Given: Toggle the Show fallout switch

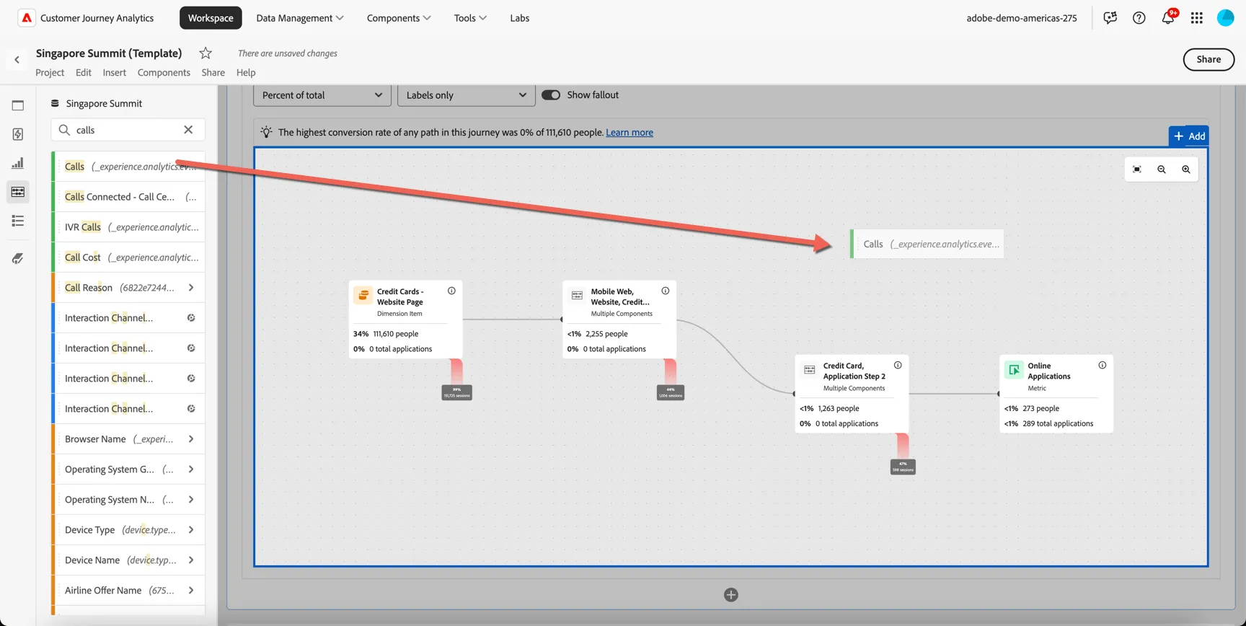Looking at the screenshot, I should pos(551,95).
